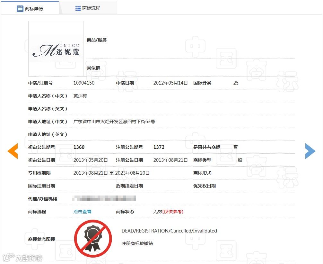Select application date 2012年05月14日

tap(170, 83)
